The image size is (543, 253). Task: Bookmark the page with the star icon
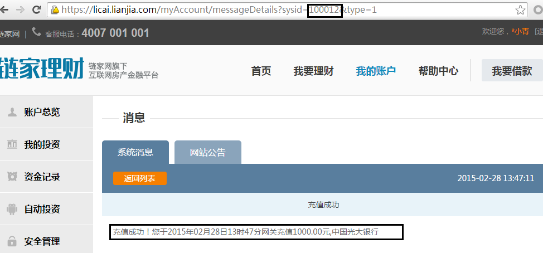coord(520,10)
